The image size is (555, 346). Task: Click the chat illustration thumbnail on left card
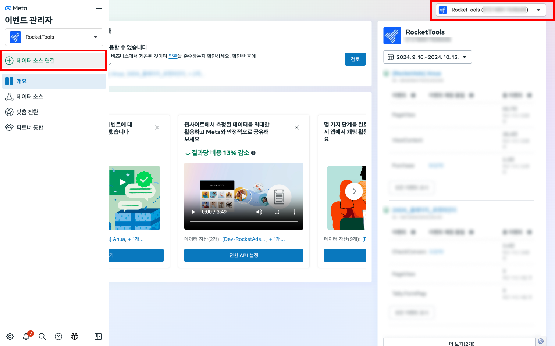[x=135, y=198]
